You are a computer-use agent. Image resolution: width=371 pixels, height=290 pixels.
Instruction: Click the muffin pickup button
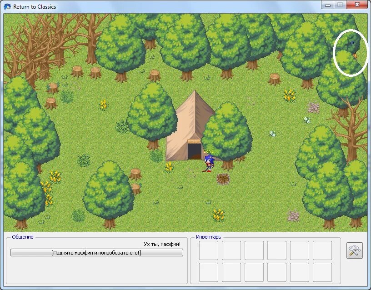coord(97,253)
